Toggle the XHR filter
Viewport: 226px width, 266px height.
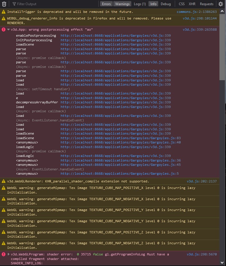192,4
